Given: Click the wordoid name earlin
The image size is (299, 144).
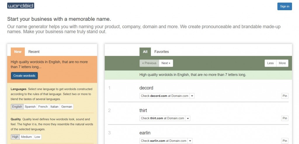Looking at the screenshot, I should pyautogui.click(x=145, y=133).
